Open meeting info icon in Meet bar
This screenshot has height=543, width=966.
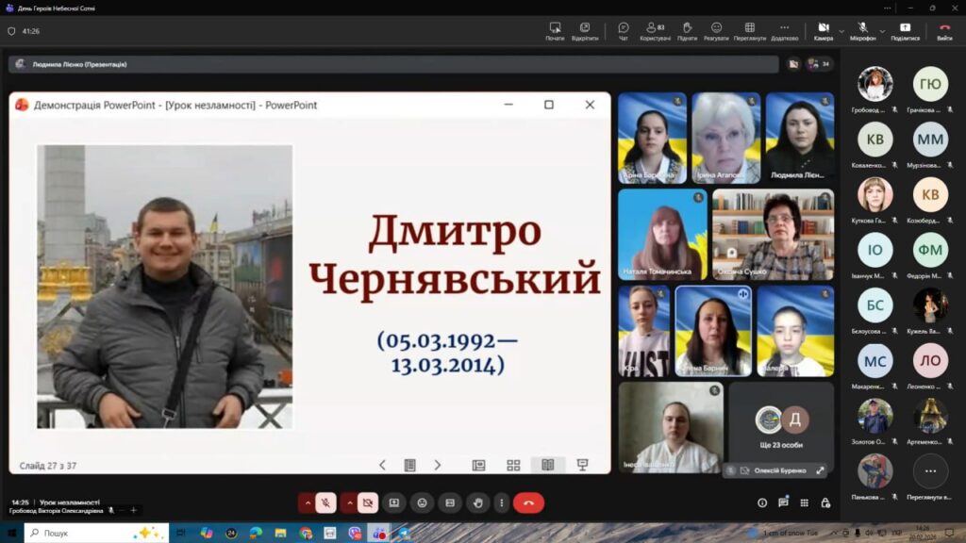762,502
